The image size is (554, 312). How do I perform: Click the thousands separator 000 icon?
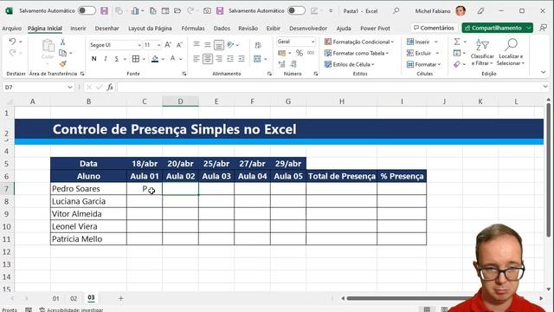311,53
